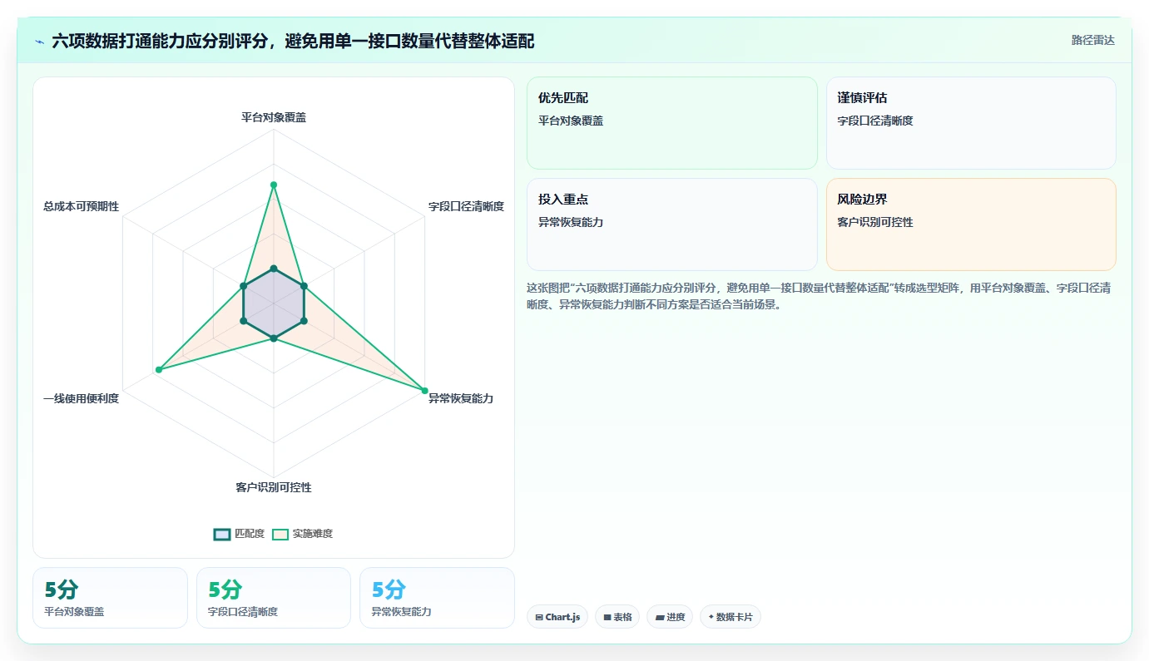Viewport: 1149px width, 661px height.
Task: Click the page title 六项数据打通能力应分别评分
Action: click(x=293, y=41)
